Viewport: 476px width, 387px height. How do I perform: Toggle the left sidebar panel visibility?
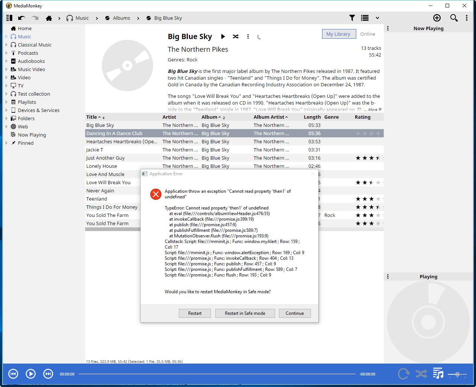pyautogui.click(x=9, y=18)
